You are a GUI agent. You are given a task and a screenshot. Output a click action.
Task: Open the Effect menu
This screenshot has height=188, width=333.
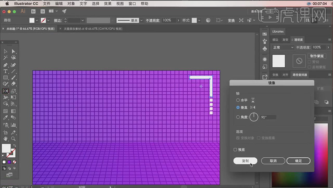click(x=108, y=4)
